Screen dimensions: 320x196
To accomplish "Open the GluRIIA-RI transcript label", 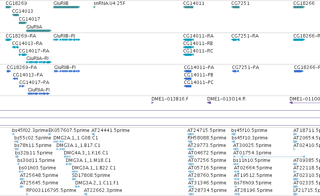I will (37, 58).
